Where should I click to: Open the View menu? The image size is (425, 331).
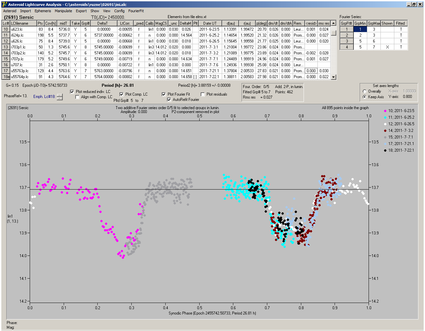coord(107,11)
